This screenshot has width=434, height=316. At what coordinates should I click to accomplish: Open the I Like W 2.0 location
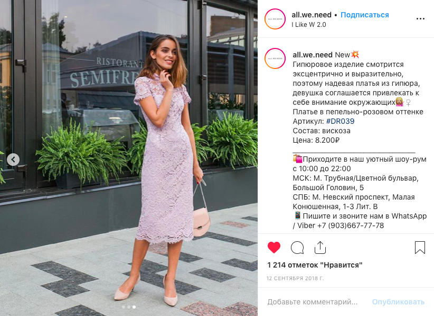309,25
